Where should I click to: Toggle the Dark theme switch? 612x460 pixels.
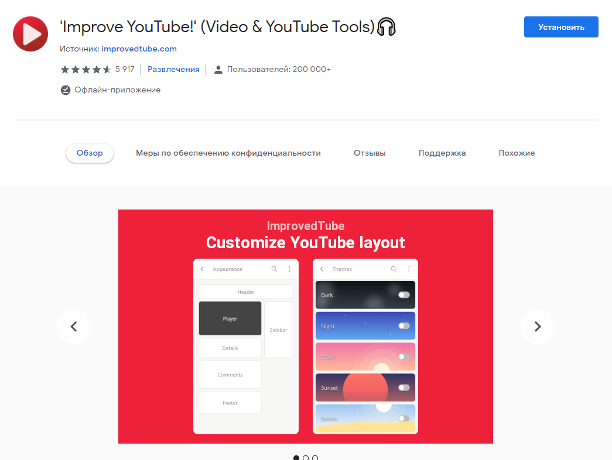(404, 294)
